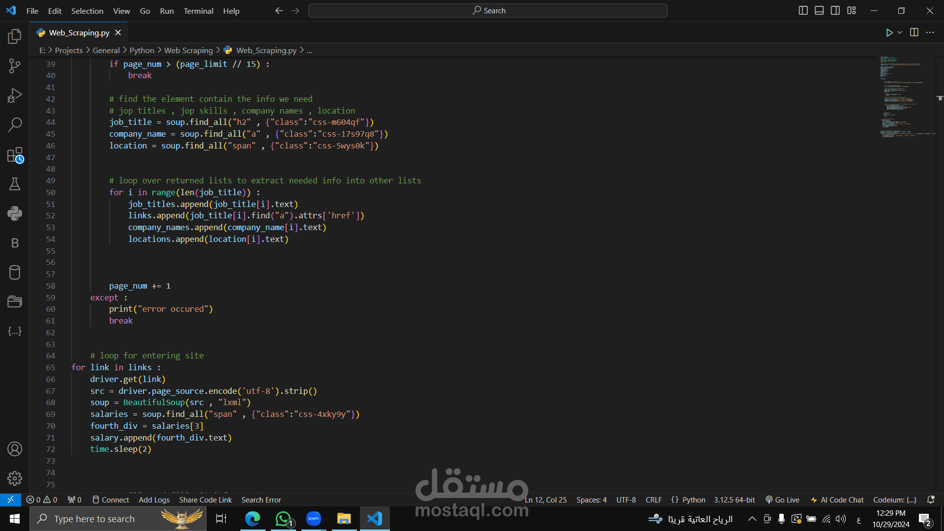
Task: Click Go Live in status bar
Action: [x=782, y=500]
